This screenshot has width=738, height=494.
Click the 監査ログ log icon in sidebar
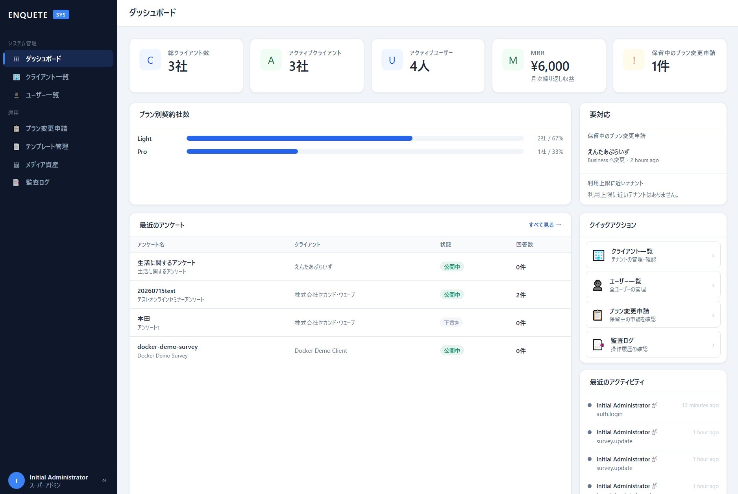click(17, 182)
